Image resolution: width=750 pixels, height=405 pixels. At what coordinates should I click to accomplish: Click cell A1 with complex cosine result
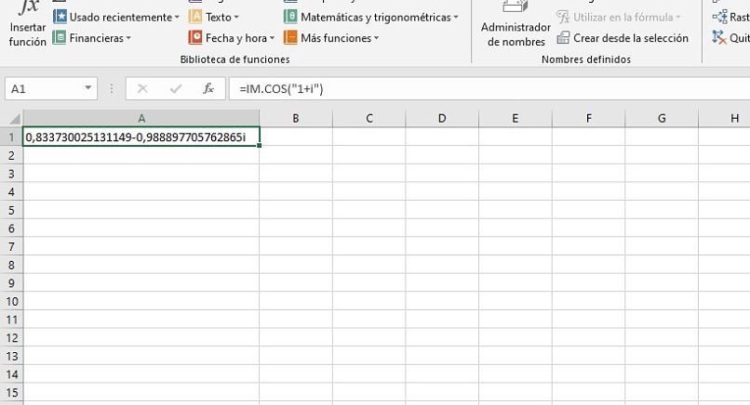[x=141, y=137]
